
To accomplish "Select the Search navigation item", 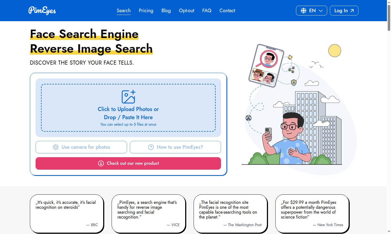I will coord(124,10).
